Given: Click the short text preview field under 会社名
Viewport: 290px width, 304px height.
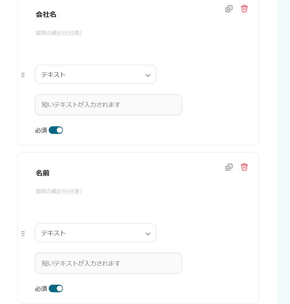Looking at the screenshot, I should (x=108, y=105).
